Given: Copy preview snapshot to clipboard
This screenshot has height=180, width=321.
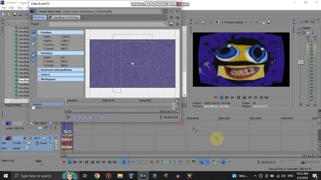Looking at the screenshot, I should point(263,22).
